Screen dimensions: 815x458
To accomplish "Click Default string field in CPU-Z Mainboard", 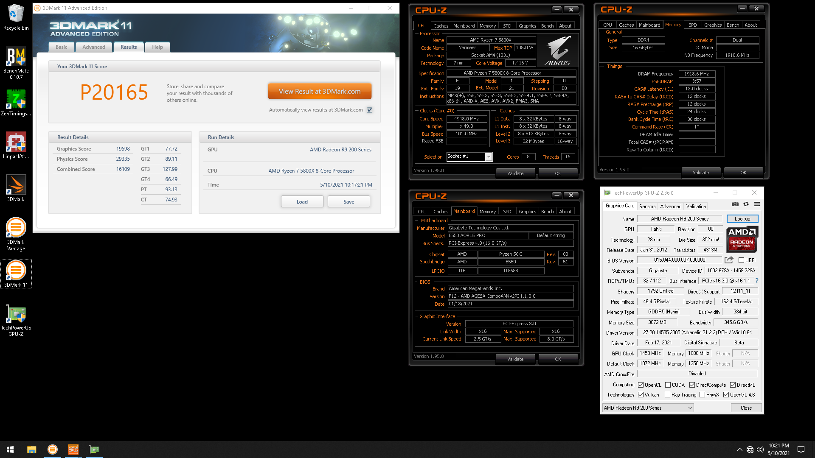I will point(551,235).
